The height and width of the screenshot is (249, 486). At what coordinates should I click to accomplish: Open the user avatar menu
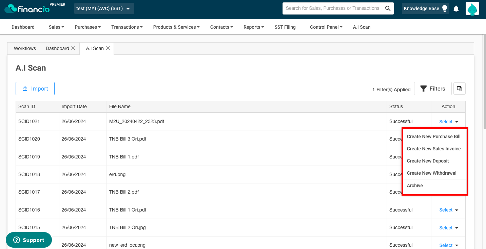(x=472, y=8)
